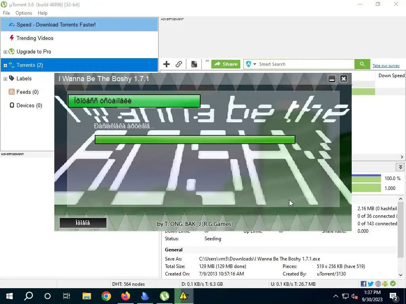This screenshot has width=406, height=304.
Task: Open Devices (0) in the sidebar
Action: coord(29,105)
